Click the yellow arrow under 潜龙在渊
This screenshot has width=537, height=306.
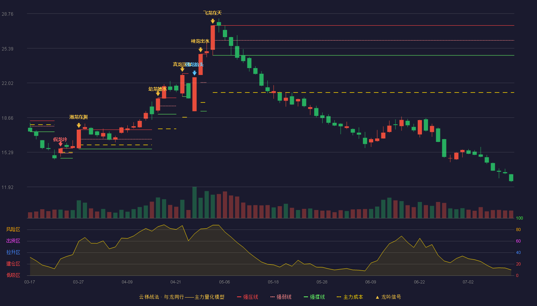79,125
